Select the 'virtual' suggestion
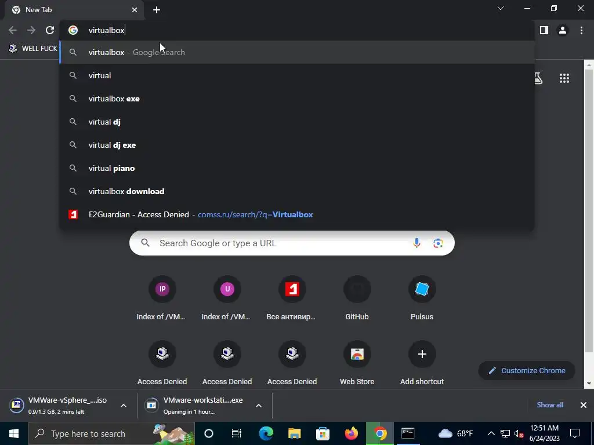Image resolution: width=594 pixels, height=445 pixels. (x=297, y=75)
